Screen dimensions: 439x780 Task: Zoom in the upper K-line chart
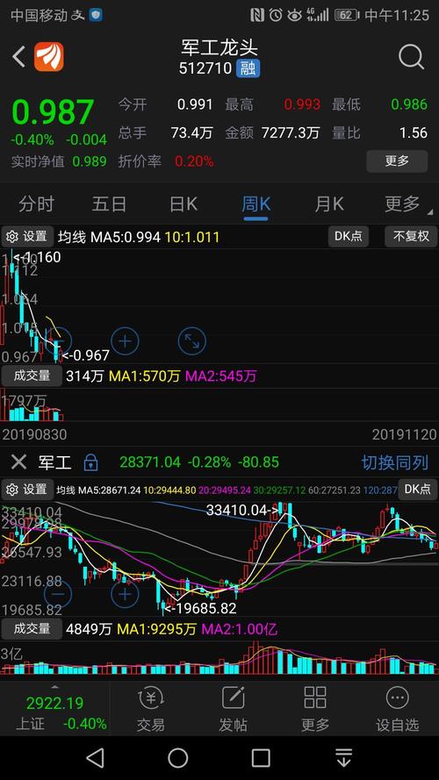pyautogui.click(x=125, y=340)
